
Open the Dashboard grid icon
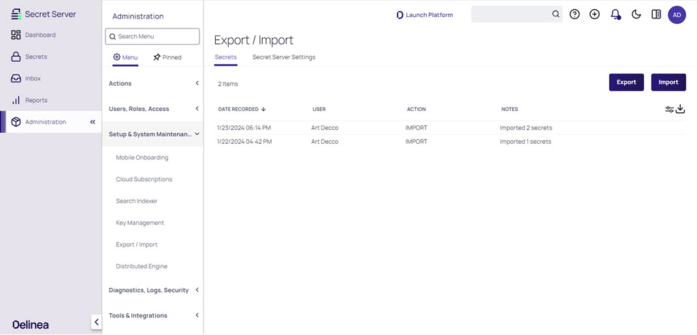pyautogui.click(x=16, y=35)
